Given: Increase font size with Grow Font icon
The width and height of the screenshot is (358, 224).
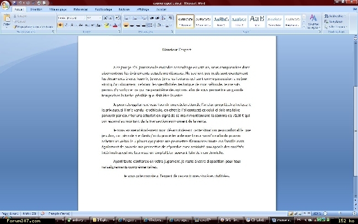Looking at the screenshot, I should coord(106,18).
